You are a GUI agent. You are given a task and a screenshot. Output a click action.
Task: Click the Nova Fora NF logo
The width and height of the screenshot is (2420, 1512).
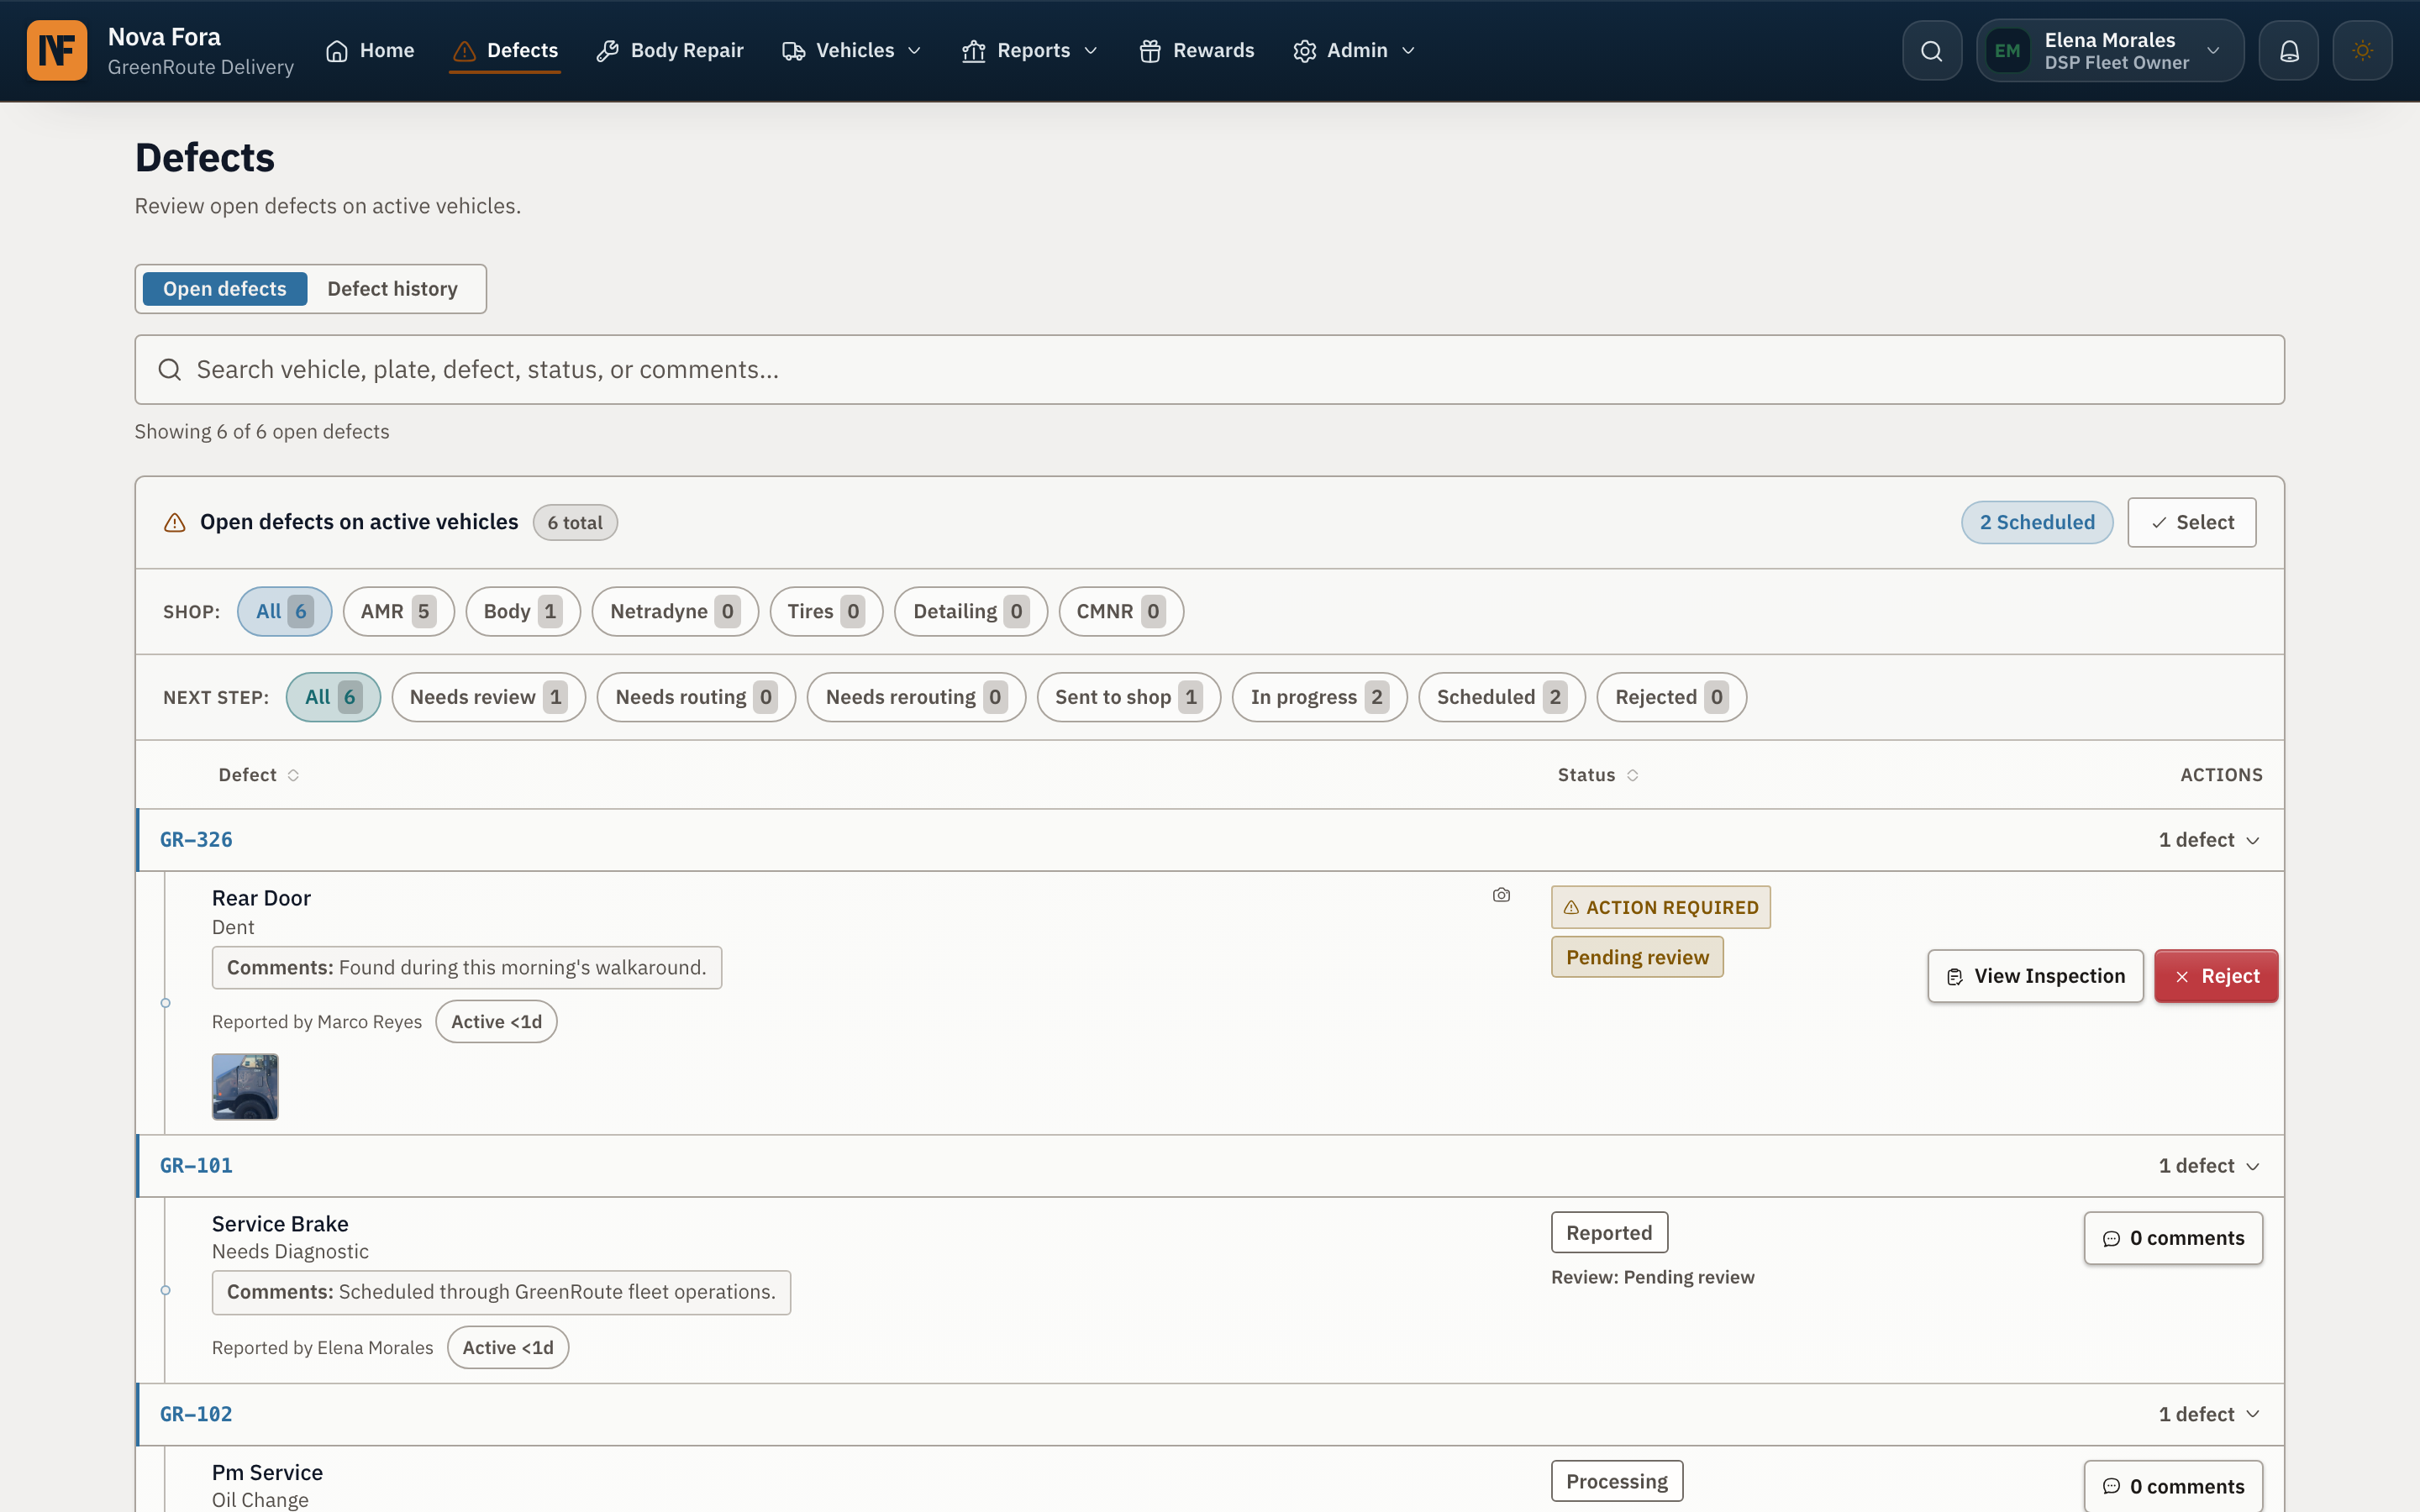pyautogui.click(x=57, y=50)
